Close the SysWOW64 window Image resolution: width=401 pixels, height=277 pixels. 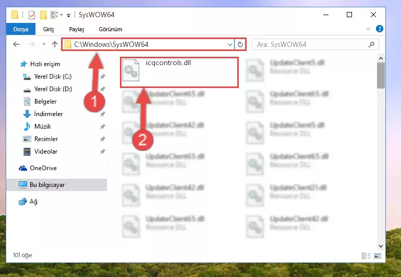point(373,15)
